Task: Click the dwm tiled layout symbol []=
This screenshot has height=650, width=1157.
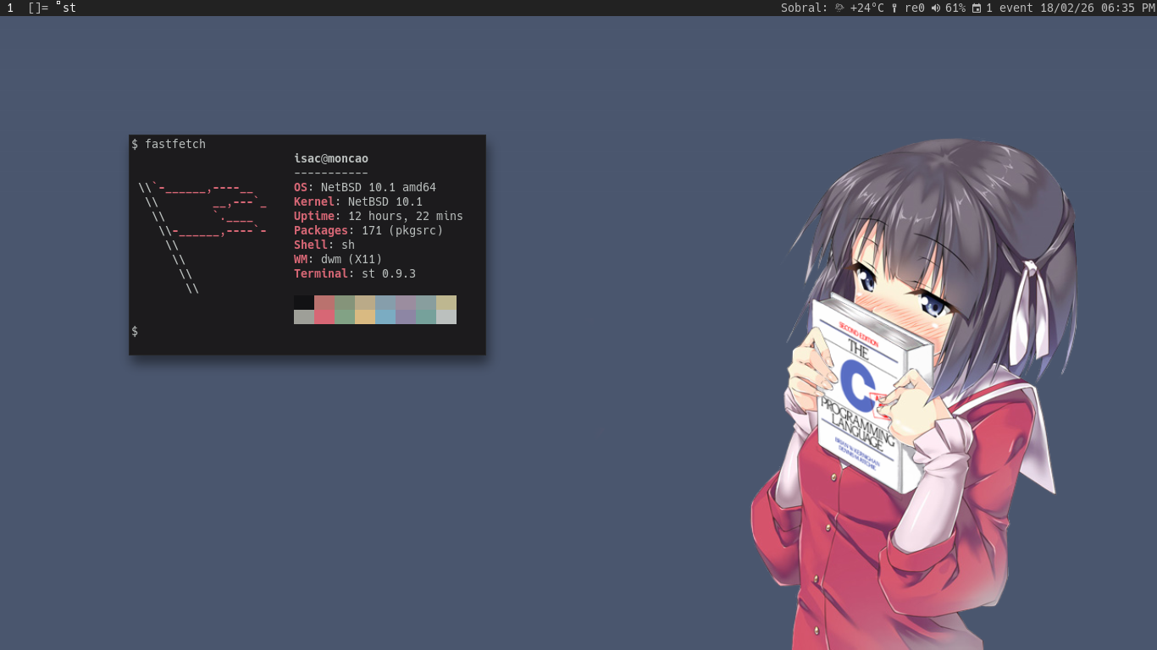Action: (x=38, y=8)
